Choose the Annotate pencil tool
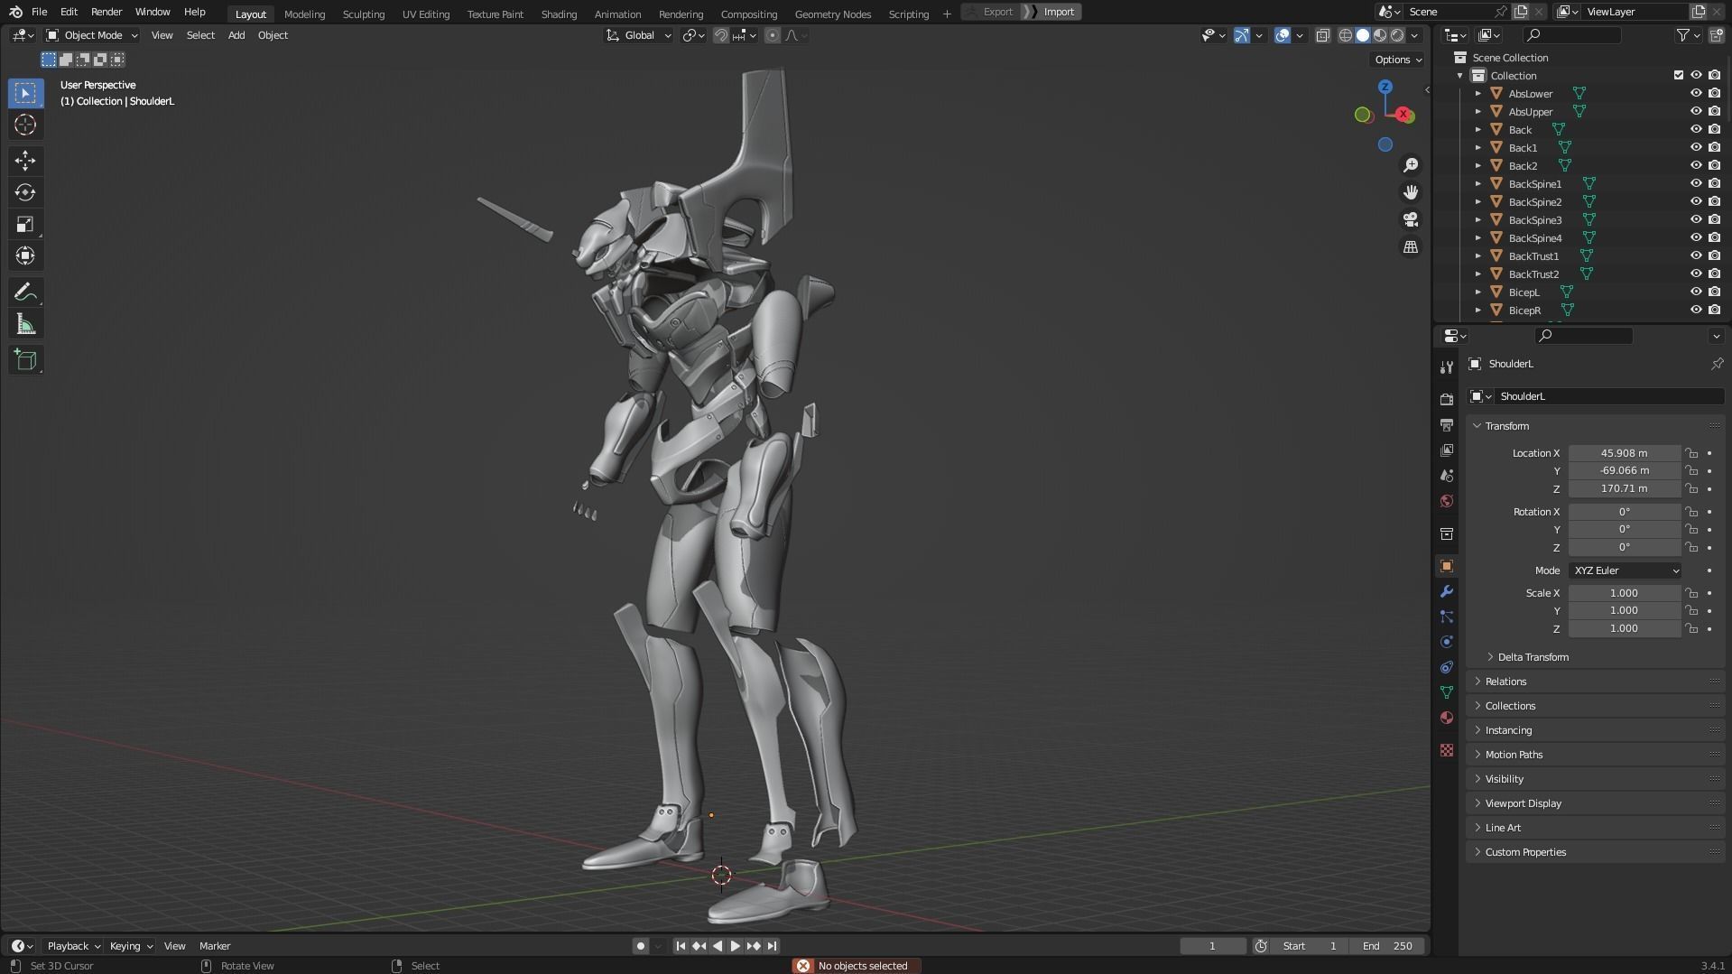Viewport: 1732px width, 974px height. 25,292
